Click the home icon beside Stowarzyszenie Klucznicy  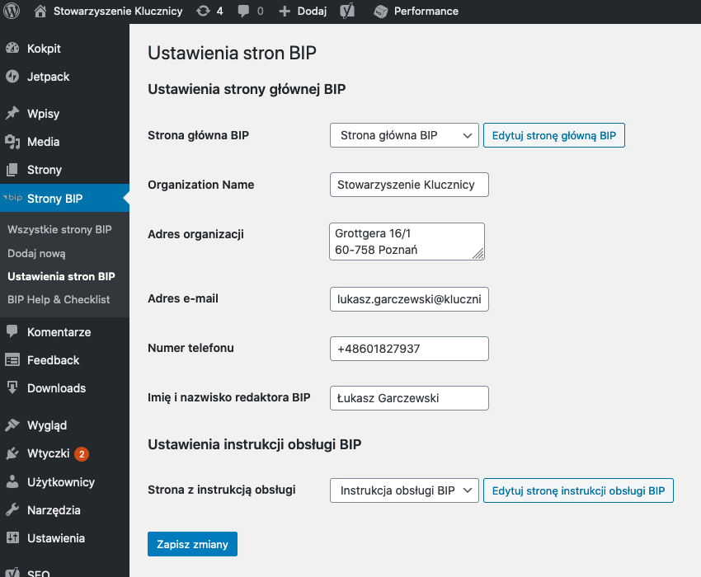[x=40, y=12]
